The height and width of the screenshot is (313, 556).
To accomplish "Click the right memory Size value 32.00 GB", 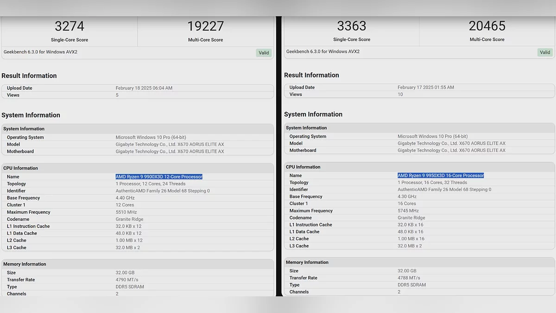I will tap(407, 271).
